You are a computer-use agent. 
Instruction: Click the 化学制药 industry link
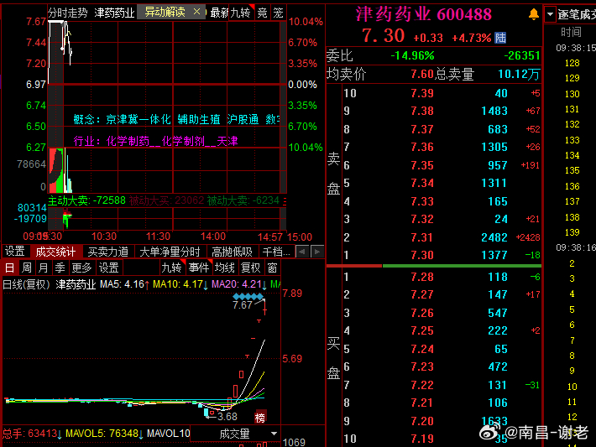point(128,141)
